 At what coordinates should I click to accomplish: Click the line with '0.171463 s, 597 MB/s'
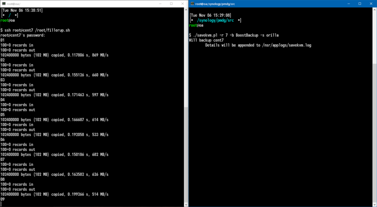click(54, 95)
